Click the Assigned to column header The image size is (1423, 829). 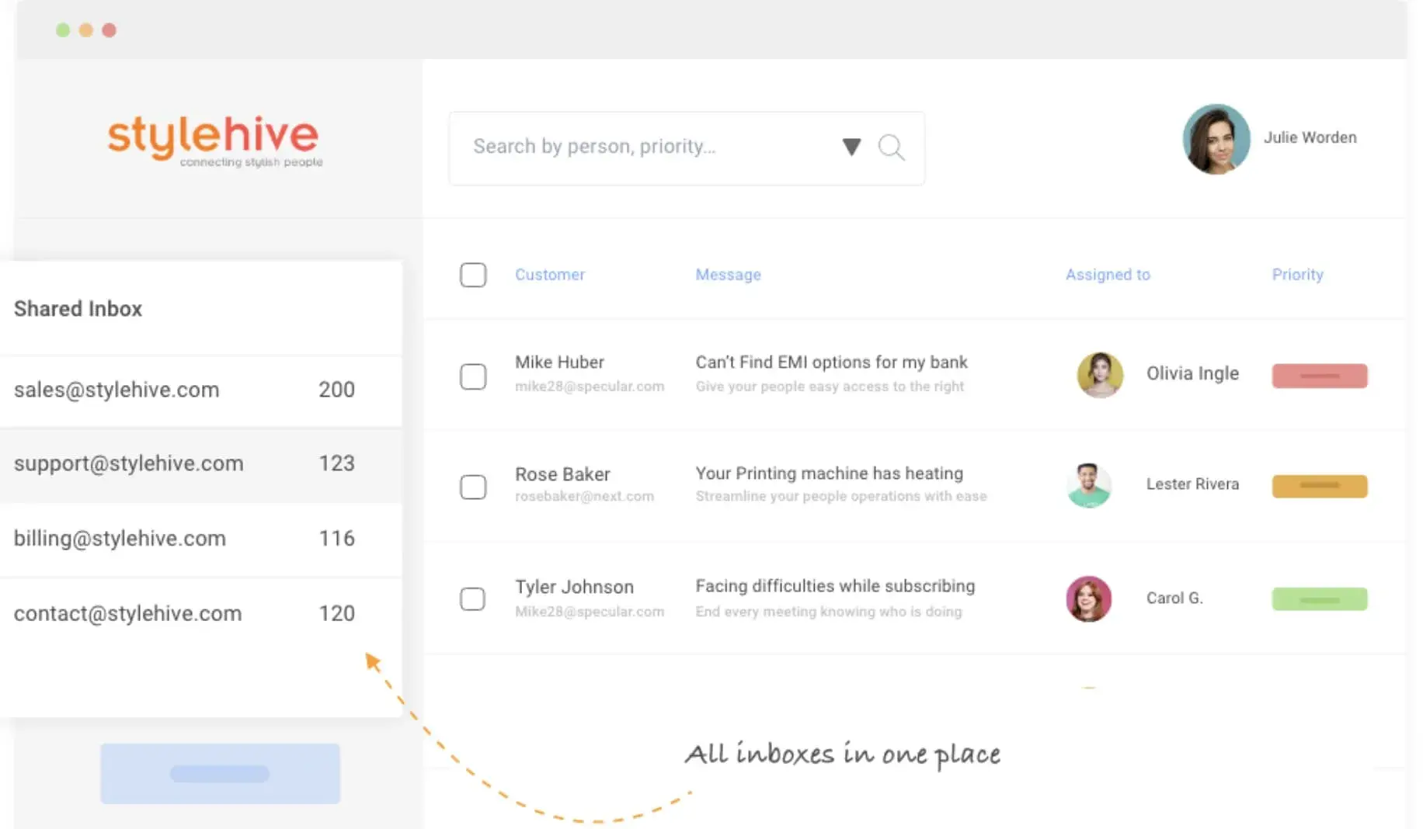[1107, 275]
